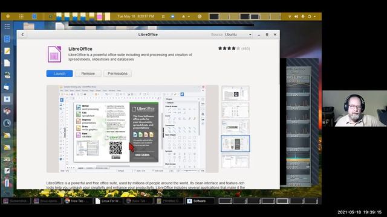387x217 pixels.
Task: Select the second screenshot thumbnail
Action: [x=235, y=110]
